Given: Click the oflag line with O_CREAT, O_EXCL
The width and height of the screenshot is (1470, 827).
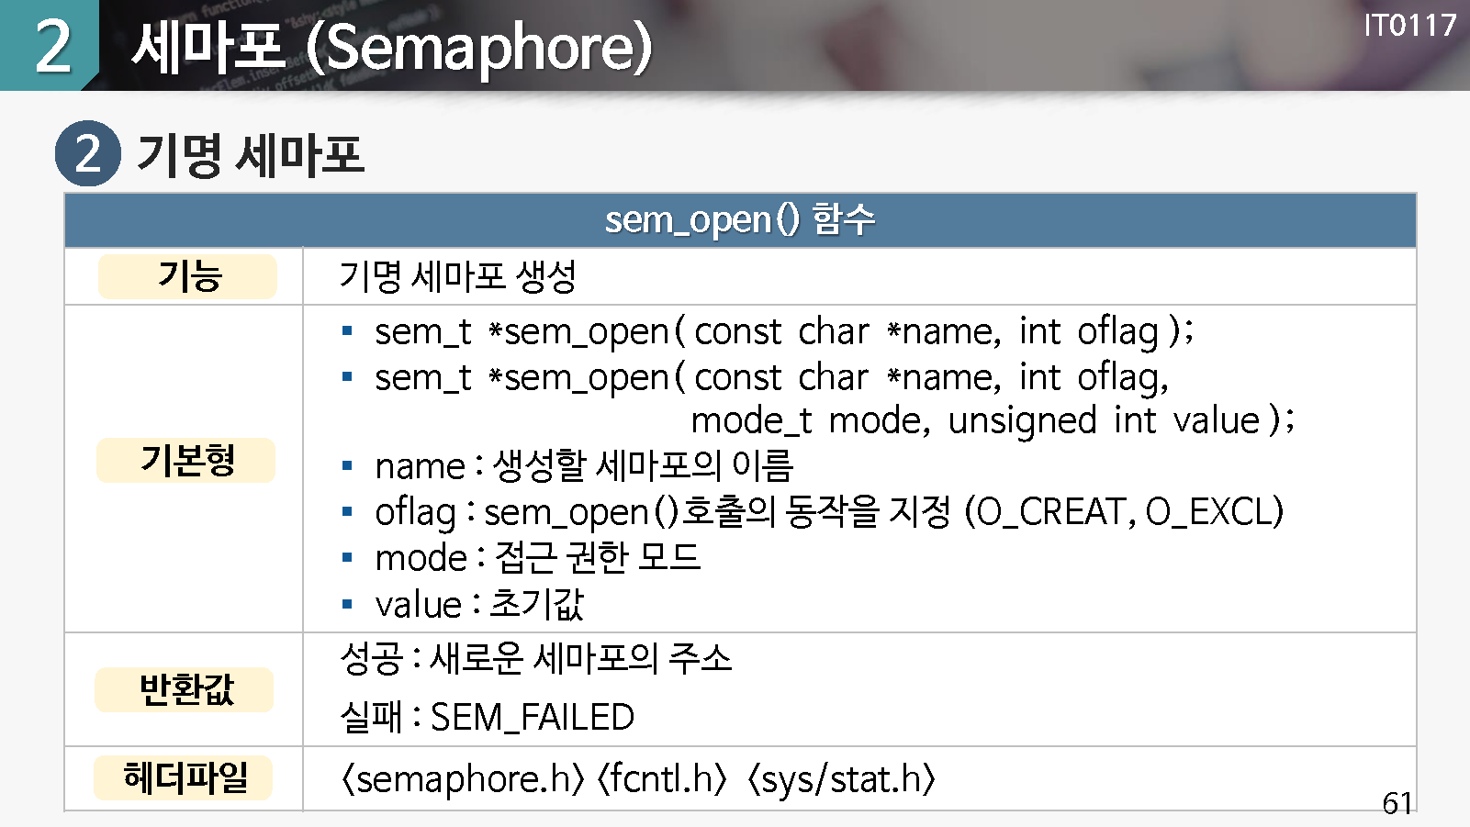Looking at the screenshot, I should [828, 511].
